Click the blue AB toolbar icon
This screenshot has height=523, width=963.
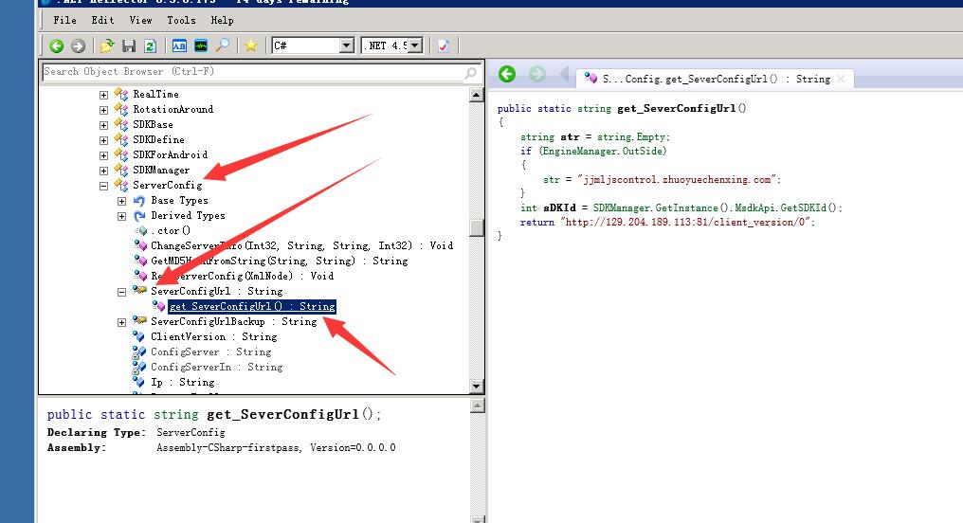pos(179,45)
